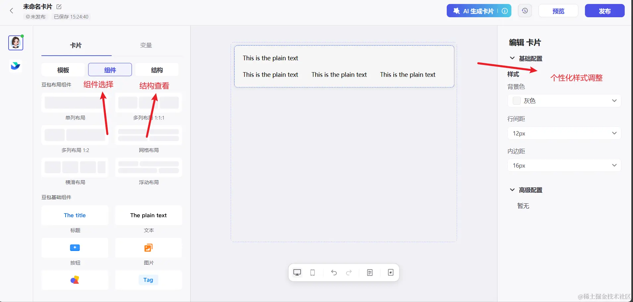Switch to mobile preview mode
This screenshot has height=302, width=633.
[313, 273]
